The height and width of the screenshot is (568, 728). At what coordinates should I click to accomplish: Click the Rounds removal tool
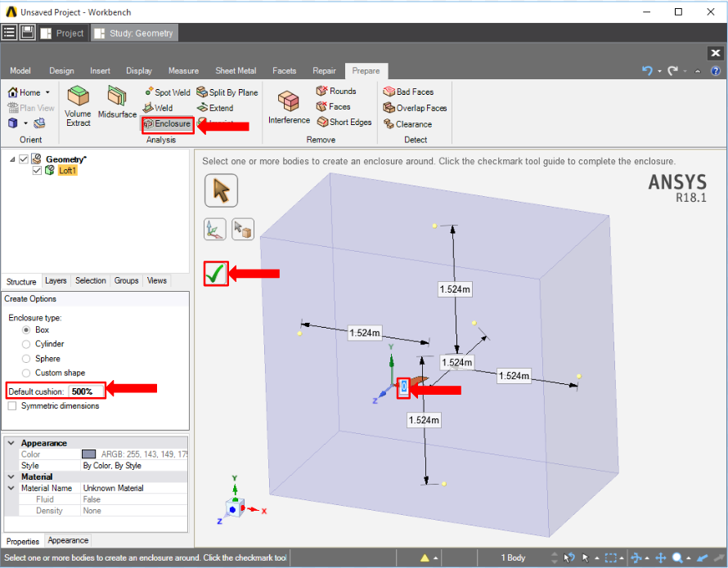tap(336, 91)
